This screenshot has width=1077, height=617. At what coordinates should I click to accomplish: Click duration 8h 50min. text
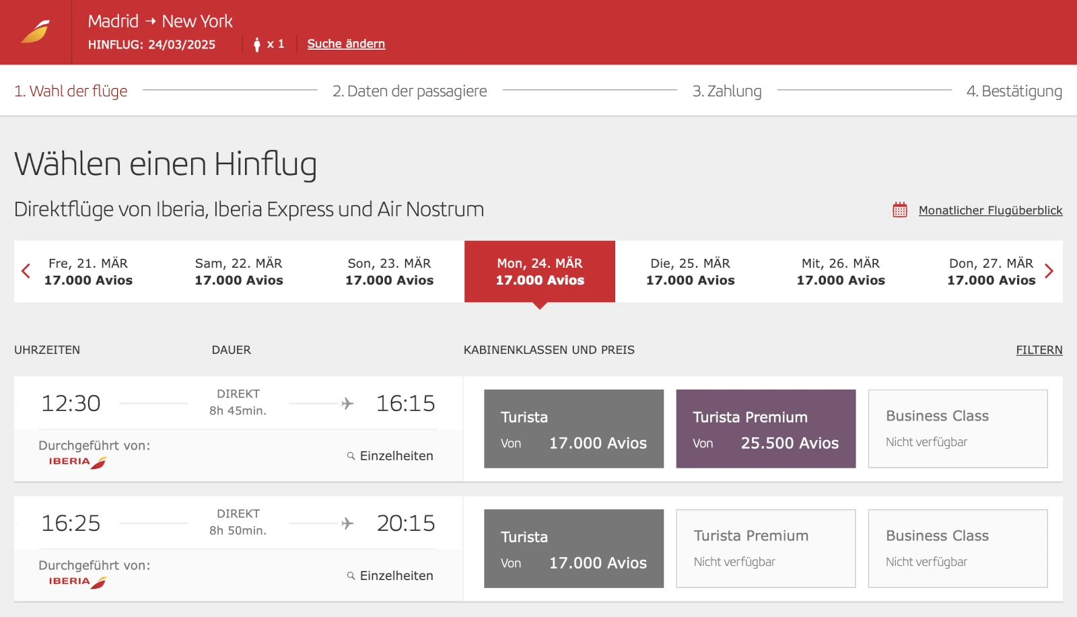click(x=238, y=530)
